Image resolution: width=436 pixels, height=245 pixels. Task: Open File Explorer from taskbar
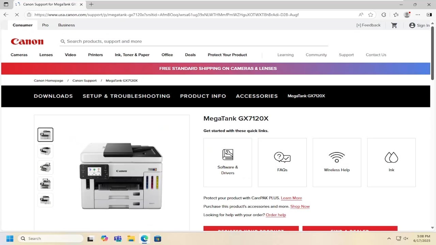click(131, 239)
